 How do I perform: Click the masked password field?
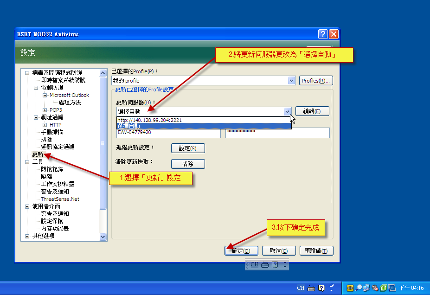277,133
